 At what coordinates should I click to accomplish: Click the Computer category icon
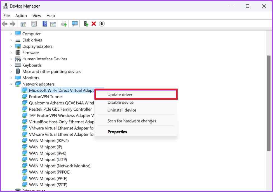pos(18,34)
